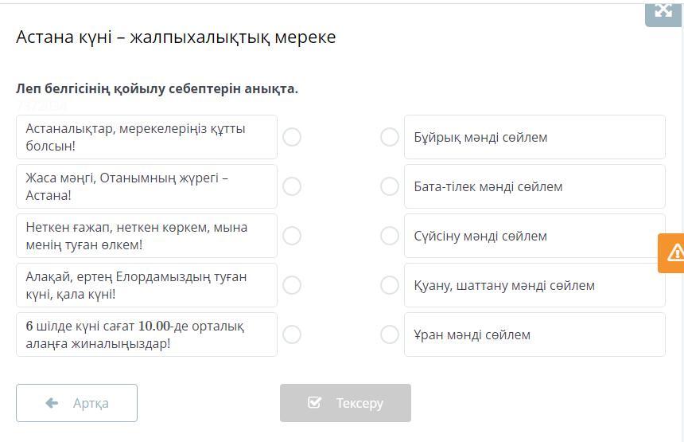Select radio beside 'Бұйрық мәнді сөйлем'

click(390, 137)
